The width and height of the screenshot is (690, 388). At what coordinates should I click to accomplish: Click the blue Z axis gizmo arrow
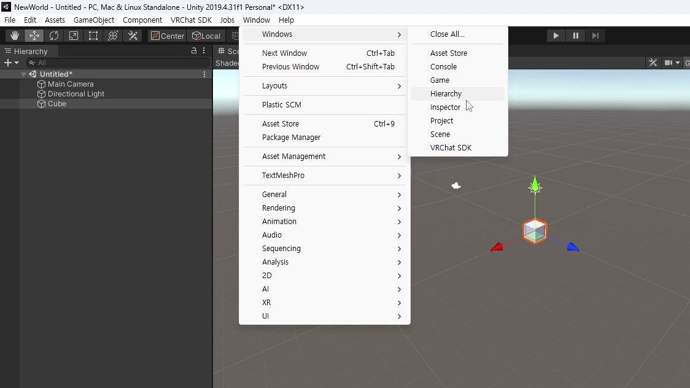pos(573,247)
